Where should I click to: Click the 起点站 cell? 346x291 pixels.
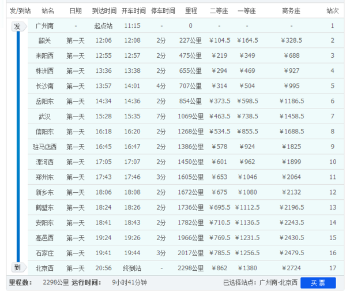tap(103, 26)
